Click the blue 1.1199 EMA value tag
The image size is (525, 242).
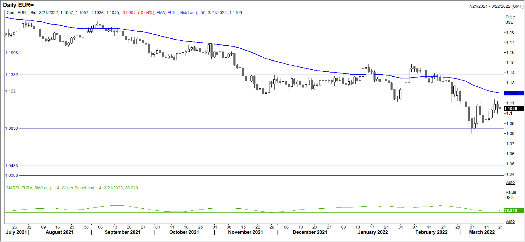(x=514, y=93)
